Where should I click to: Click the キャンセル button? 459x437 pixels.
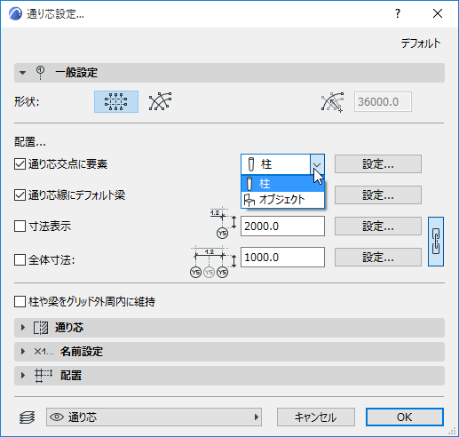coord(316,417)
